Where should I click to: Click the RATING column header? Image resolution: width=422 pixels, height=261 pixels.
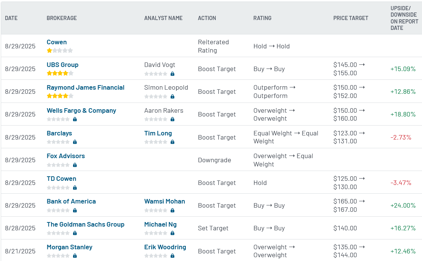point(262,18)
